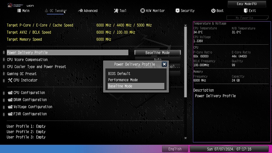This screenshot has width=272, height=153.
Task: Change the English language setting
Action: [175, 149]
